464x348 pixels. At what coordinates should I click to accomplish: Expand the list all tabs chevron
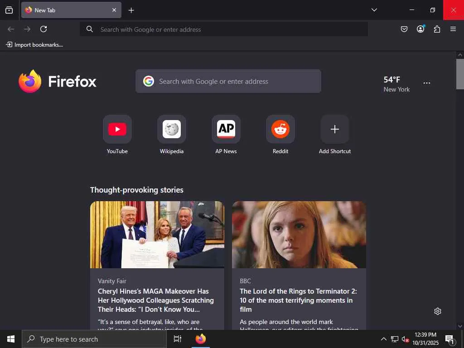tap(374, 10)
